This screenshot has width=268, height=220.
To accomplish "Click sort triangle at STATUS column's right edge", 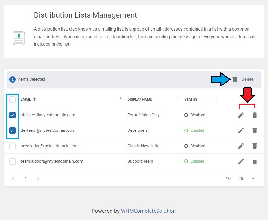I will coord(216,98).
